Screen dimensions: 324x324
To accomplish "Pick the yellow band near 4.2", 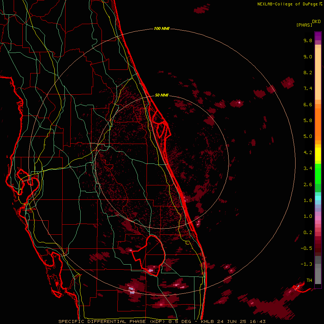I will 318,154.
